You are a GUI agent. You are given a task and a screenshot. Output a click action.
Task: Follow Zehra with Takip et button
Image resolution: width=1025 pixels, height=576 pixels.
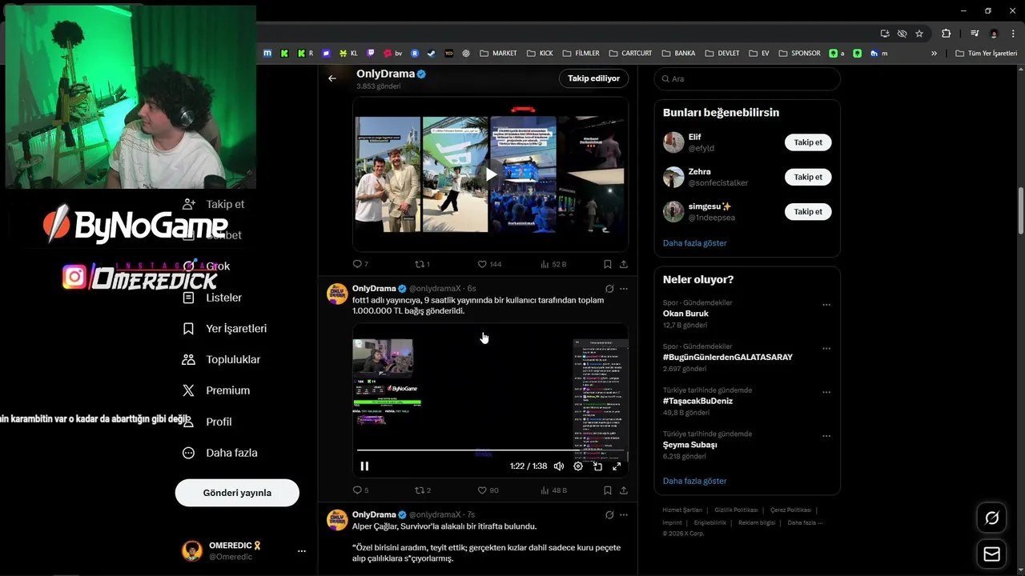[808, 177]
